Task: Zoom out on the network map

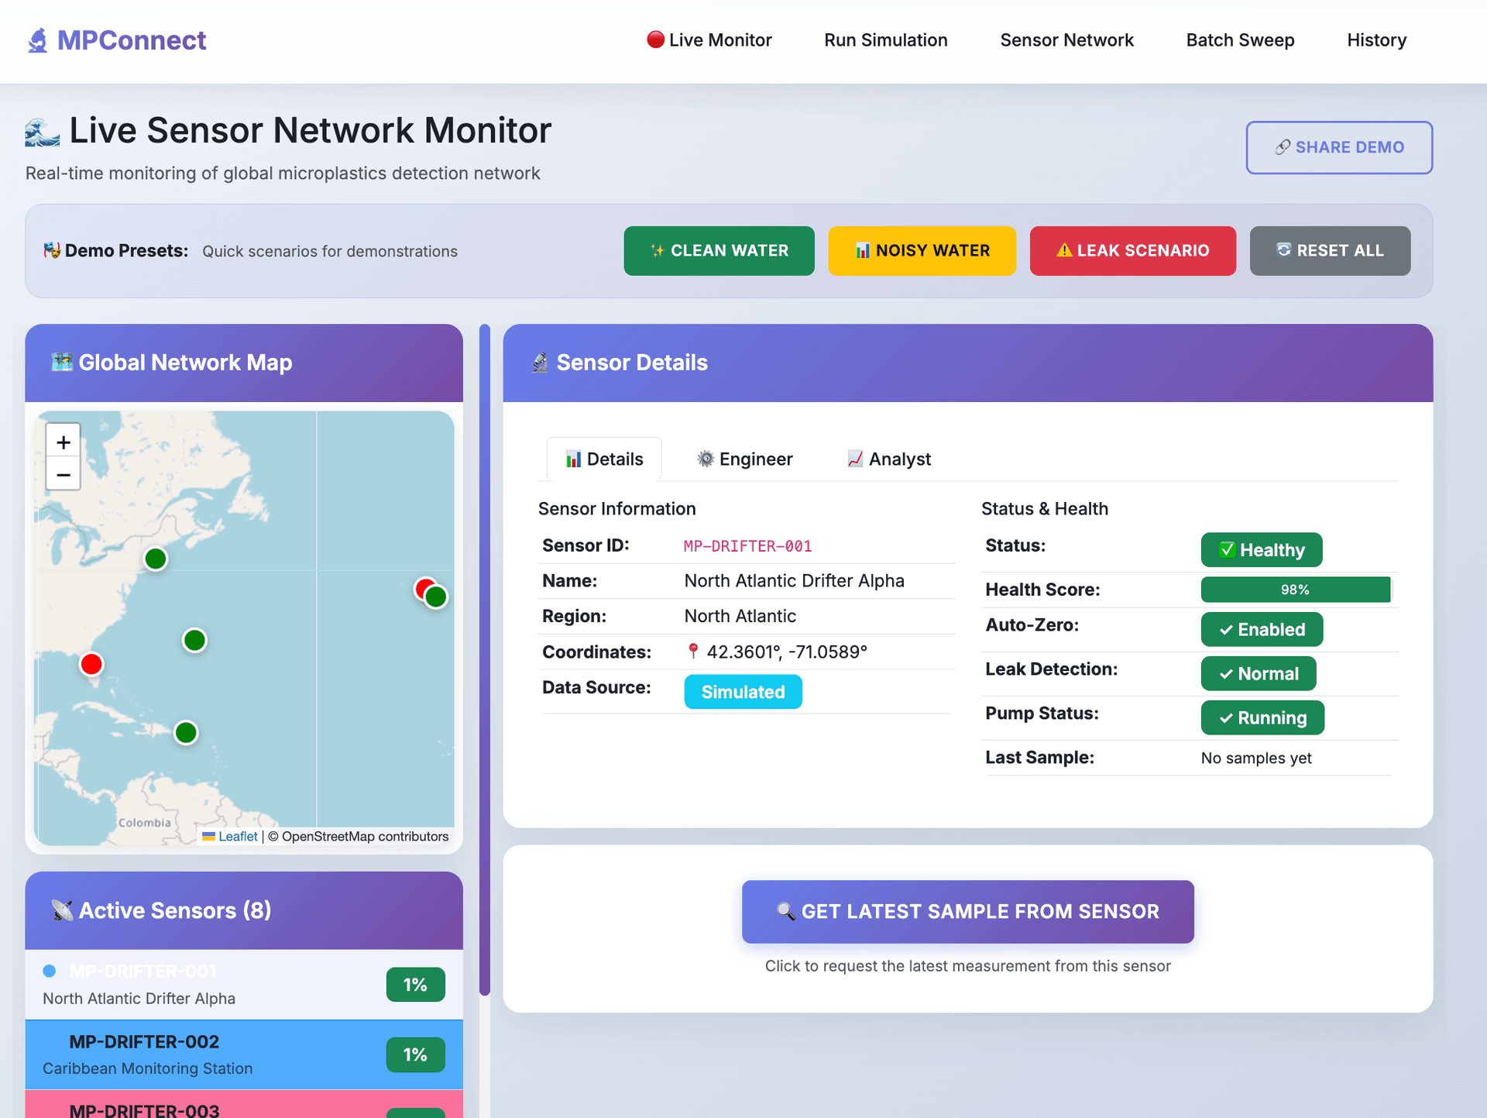Action: point(64,474)
